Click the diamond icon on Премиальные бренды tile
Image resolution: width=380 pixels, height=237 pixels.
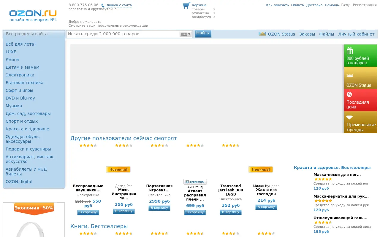(349, 117)
